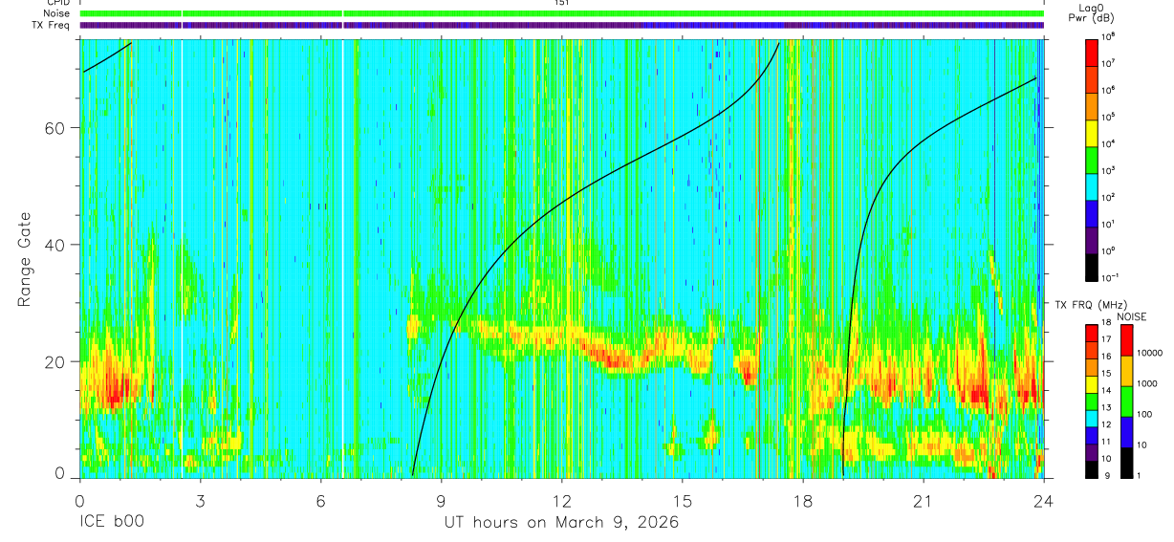The width and height of the screenshot is (1174, 542).
Task: Click the "3" tick on UT hours axis
Action: 201,500
